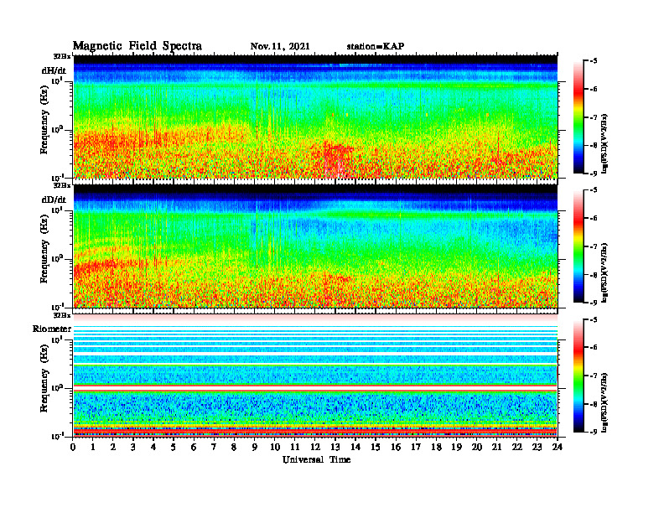This screenshot has height=513, width=664.
Task: Click hour "1" on the time axis
Action: [93, 447]
